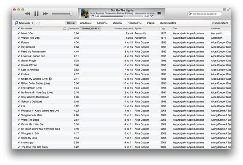The height and width of the screenshot is (165, 243).
Task: Toggle the shuffle icon
Action: [152, 16]
